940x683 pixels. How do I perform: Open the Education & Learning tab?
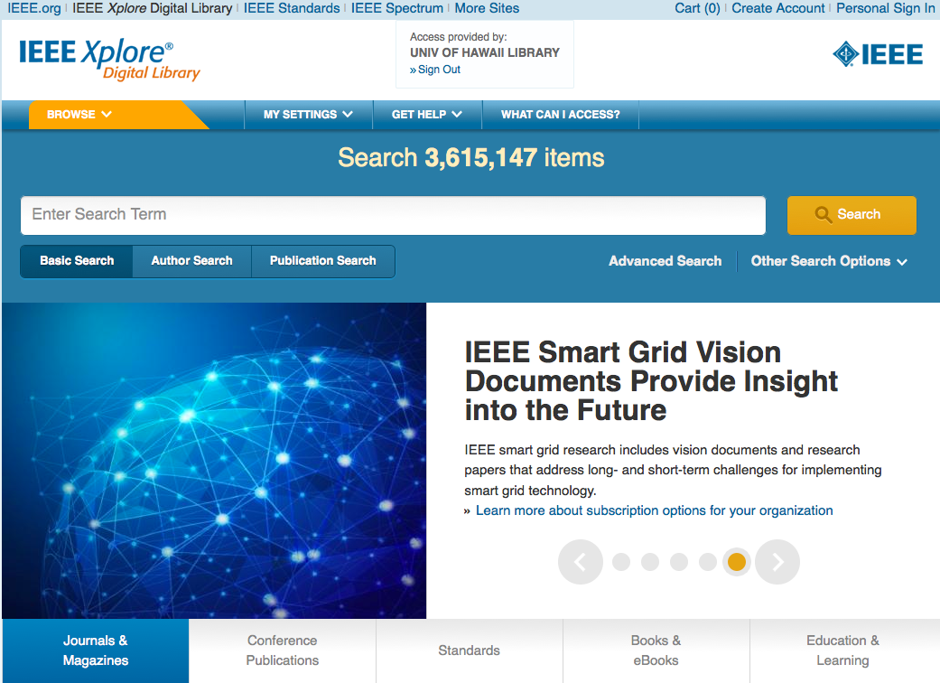tap(843, 650)
